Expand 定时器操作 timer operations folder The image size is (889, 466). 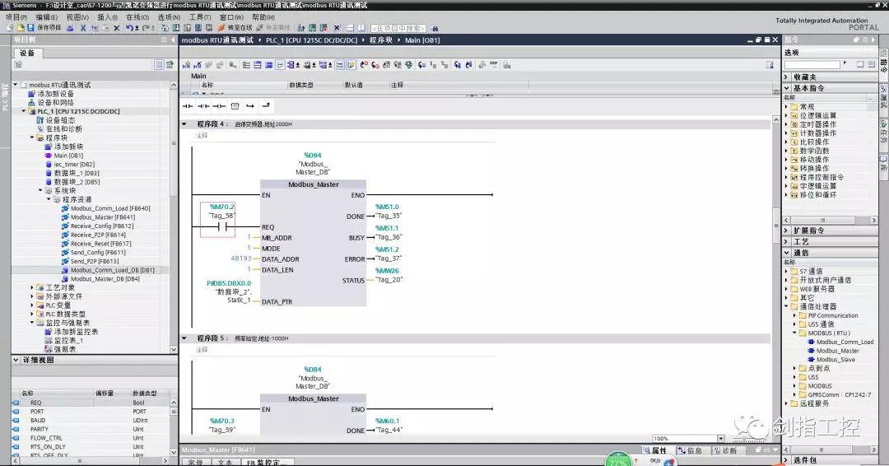pyautogui.click(x=786, y=124)
